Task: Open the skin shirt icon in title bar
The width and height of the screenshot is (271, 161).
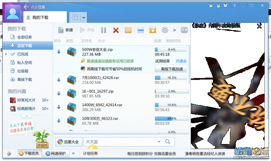Action: (x=225, y=5)
